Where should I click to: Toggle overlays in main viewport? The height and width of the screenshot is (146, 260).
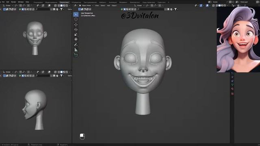coord(207,5)
